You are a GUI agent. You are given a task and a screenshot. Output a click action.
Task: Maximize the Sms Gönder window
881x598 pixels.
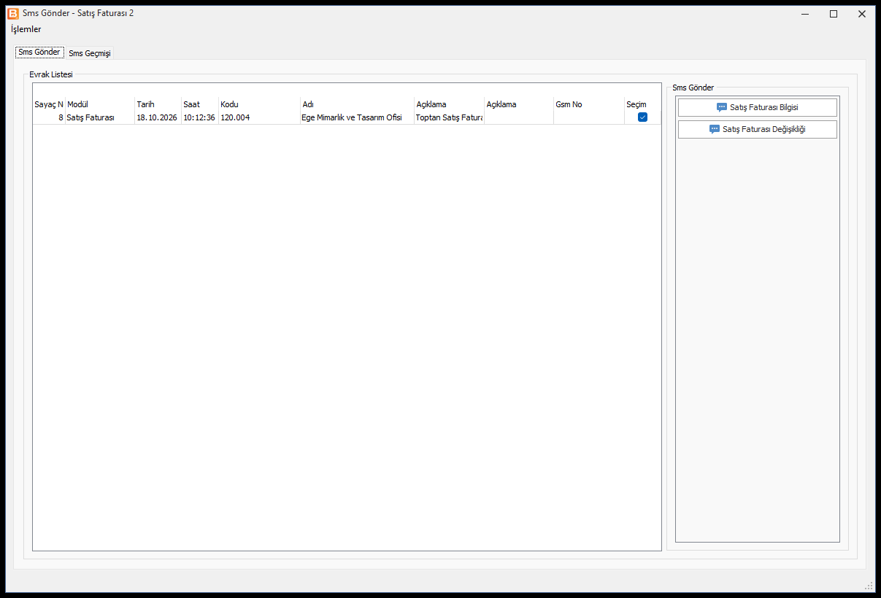point(834,13)
